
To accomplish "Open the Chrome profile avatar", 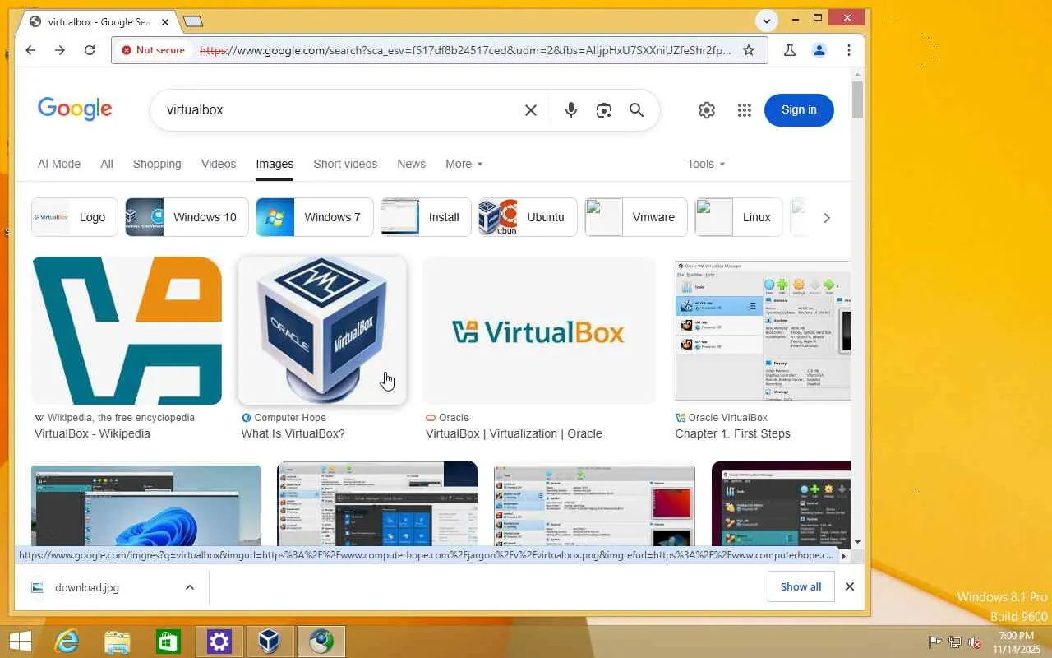I will [x=819, y=50].
